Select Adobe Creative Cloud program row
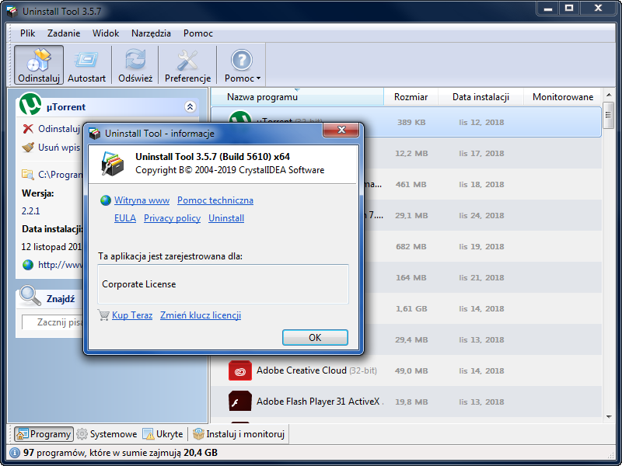The height and width of the screenshot is (466, 622). coord(406,371)
